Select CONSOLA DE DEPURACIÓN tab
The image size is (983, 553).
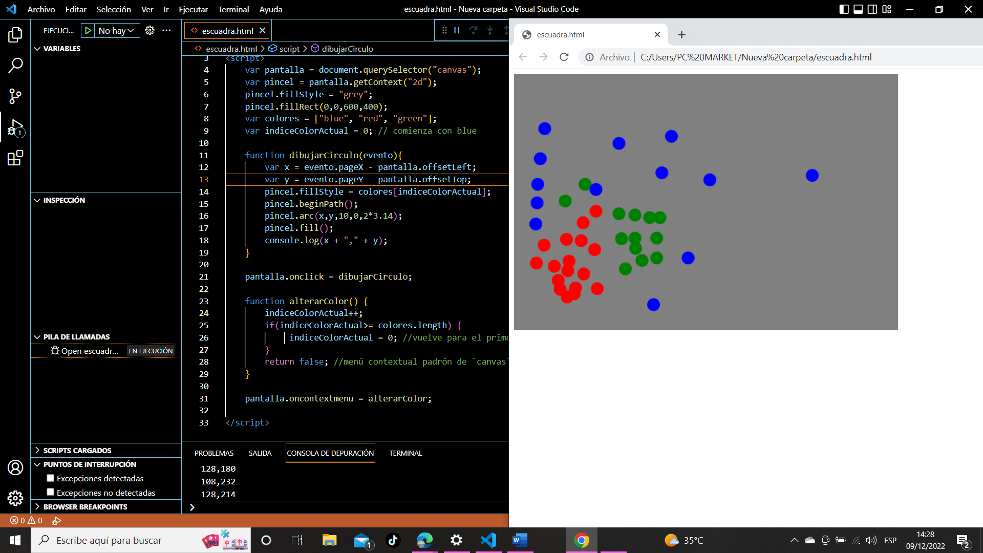330,453
